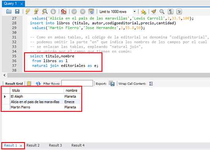Image resolution: width=210 pixels, height=150 pixels.
Task: Save the script with the floppy disk icon
Action: tap(17, 12)
